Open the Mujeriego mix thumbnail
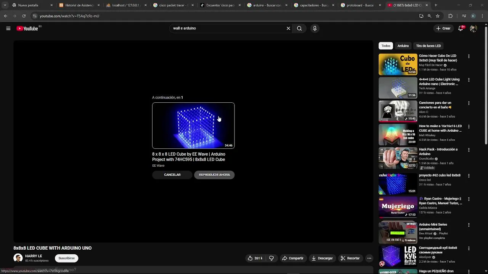Screen dimensions: 488x274 (x=398, y=207)
